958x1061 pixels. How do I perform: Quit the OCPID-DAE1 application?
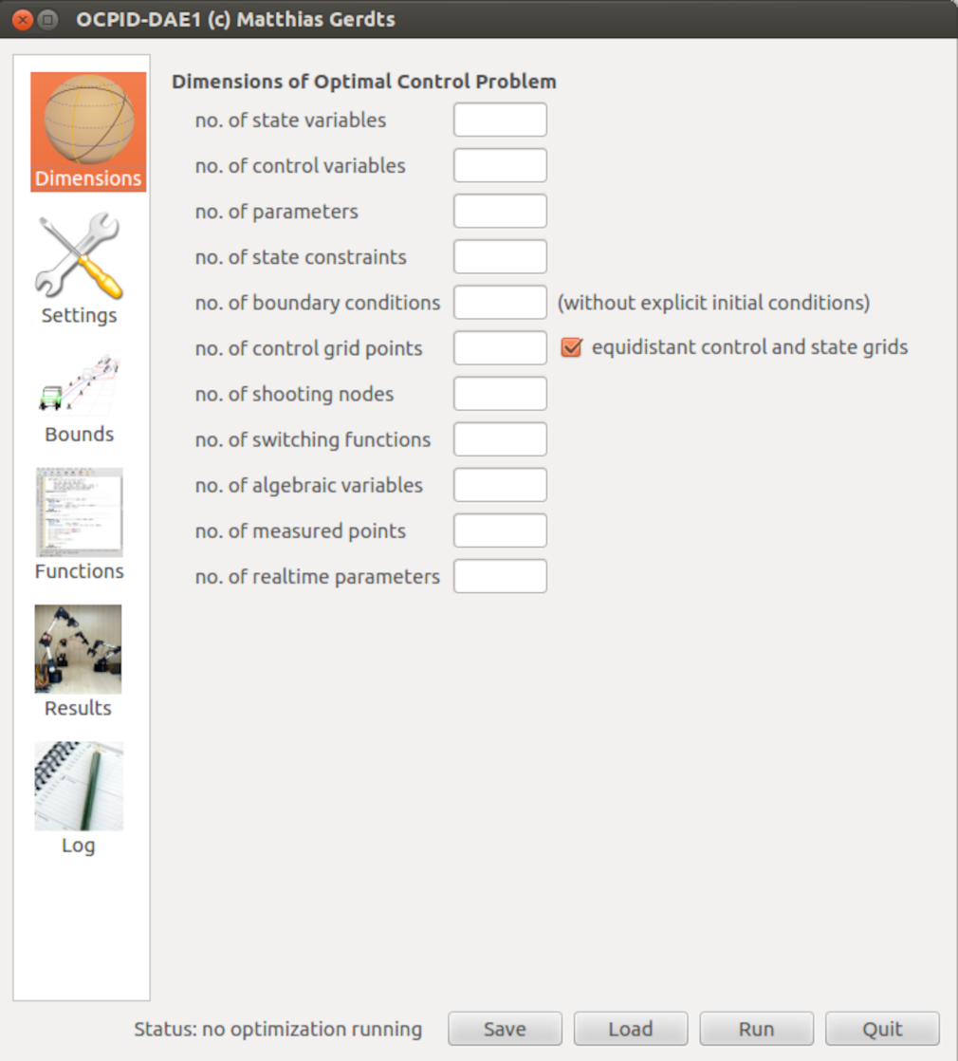882,1029
